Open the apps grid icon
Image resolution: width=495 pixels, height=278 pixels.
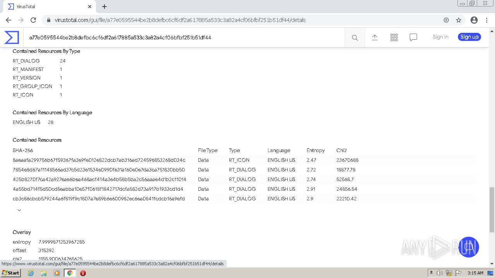click(x=394, y=37)
